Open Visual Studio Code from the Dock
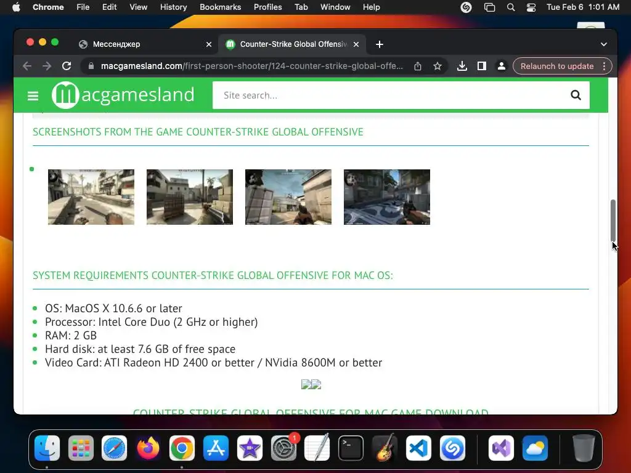The image size is (631, 473). pyautogui.click(x=418, y=448)
